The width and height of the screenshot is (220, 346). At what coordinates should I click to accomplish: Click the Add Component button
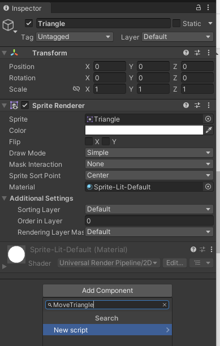[107, 291]
